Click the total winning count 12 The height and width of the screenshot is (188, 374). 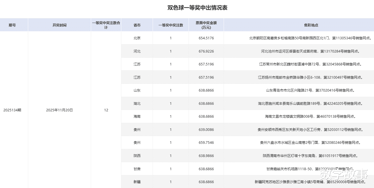pos(106,110)
